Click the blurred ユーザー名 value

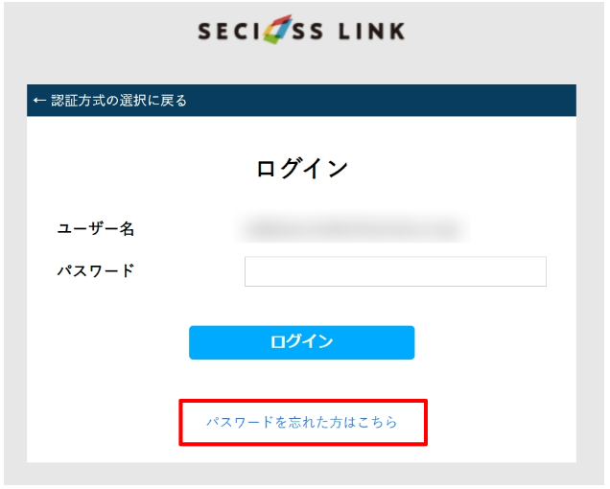(x=352, y=228)
